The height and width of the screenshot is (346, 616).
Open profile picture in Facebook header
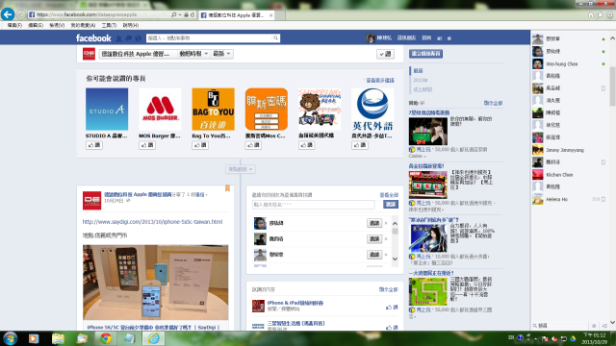pos(370,38)
